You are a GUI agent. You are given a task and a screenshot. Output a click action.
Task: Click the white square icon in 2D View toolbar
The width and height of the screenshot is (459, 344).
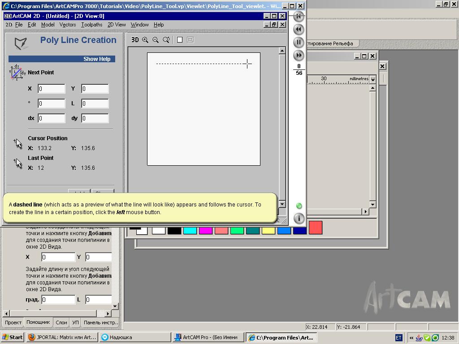click(180, 40)
